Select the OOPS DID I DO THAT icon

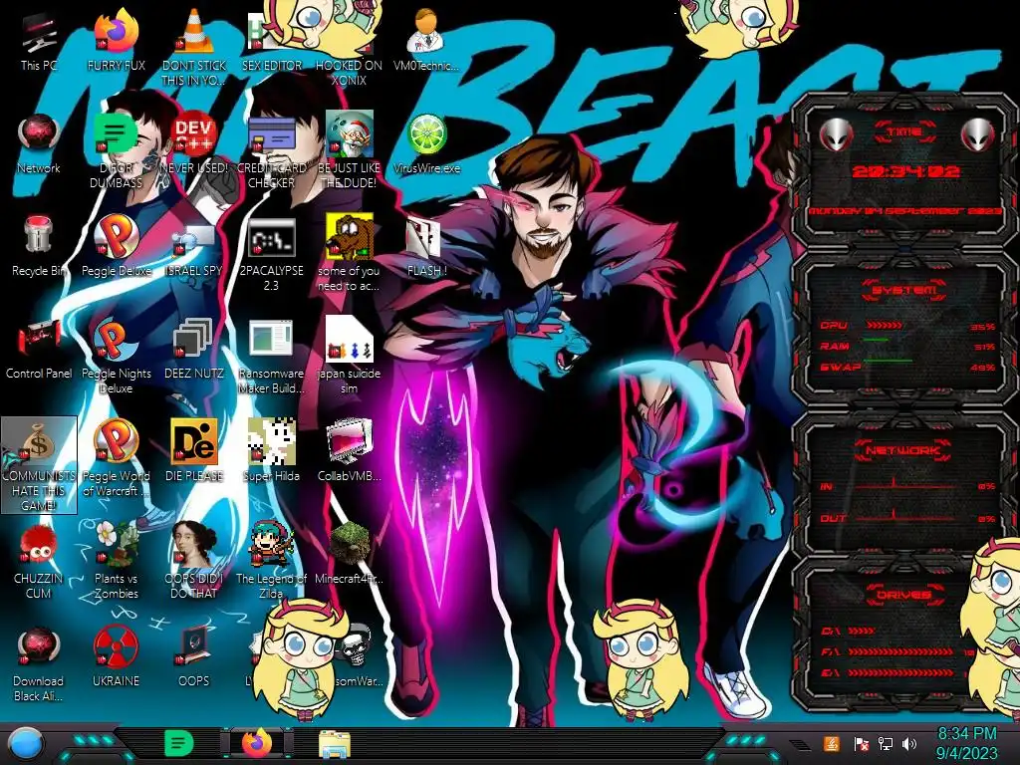point(194,561)
